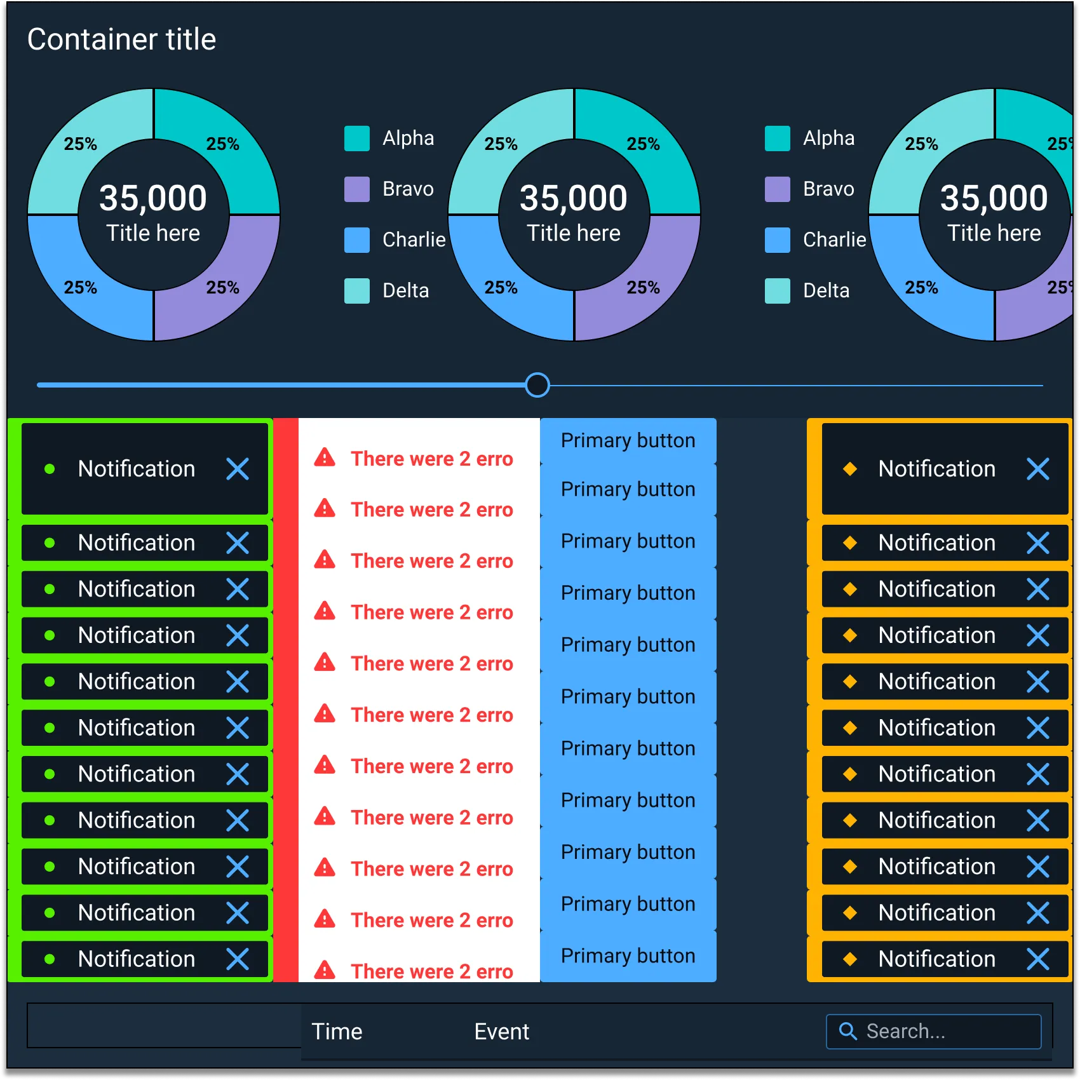This screenshot has height=1080, width=1080.
Task: Click the orange diamond on the last notification
Action: pyautogui.click(x=851, y=959)
